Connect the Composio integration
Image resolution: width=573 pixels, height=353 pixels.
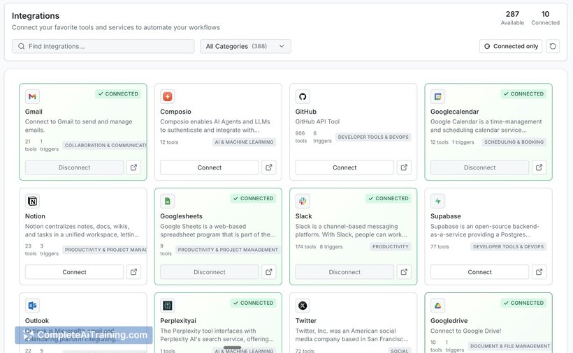click(x=210, y=167)
